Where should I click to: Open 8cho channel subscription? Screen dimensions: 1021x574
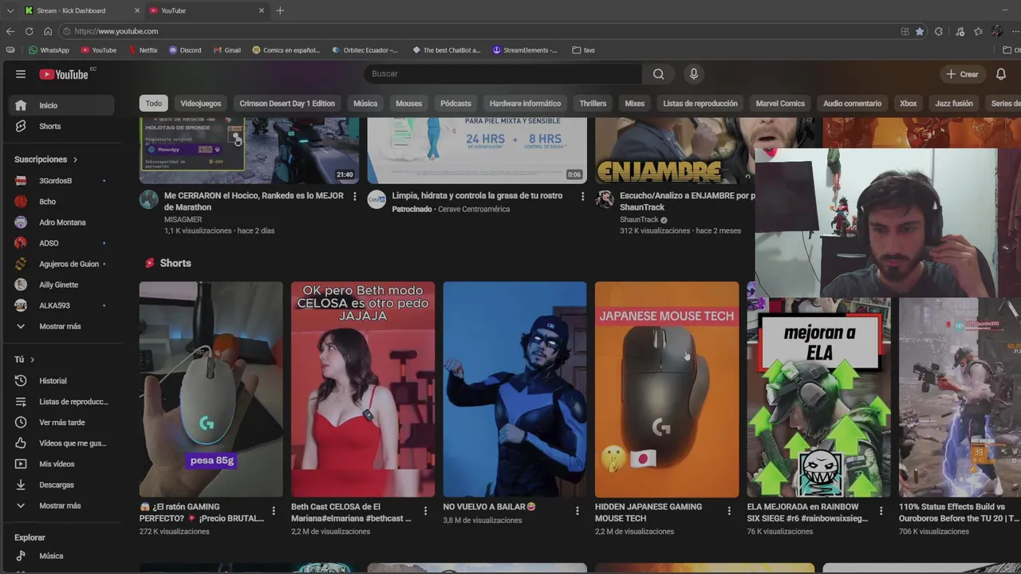point(61,202)
